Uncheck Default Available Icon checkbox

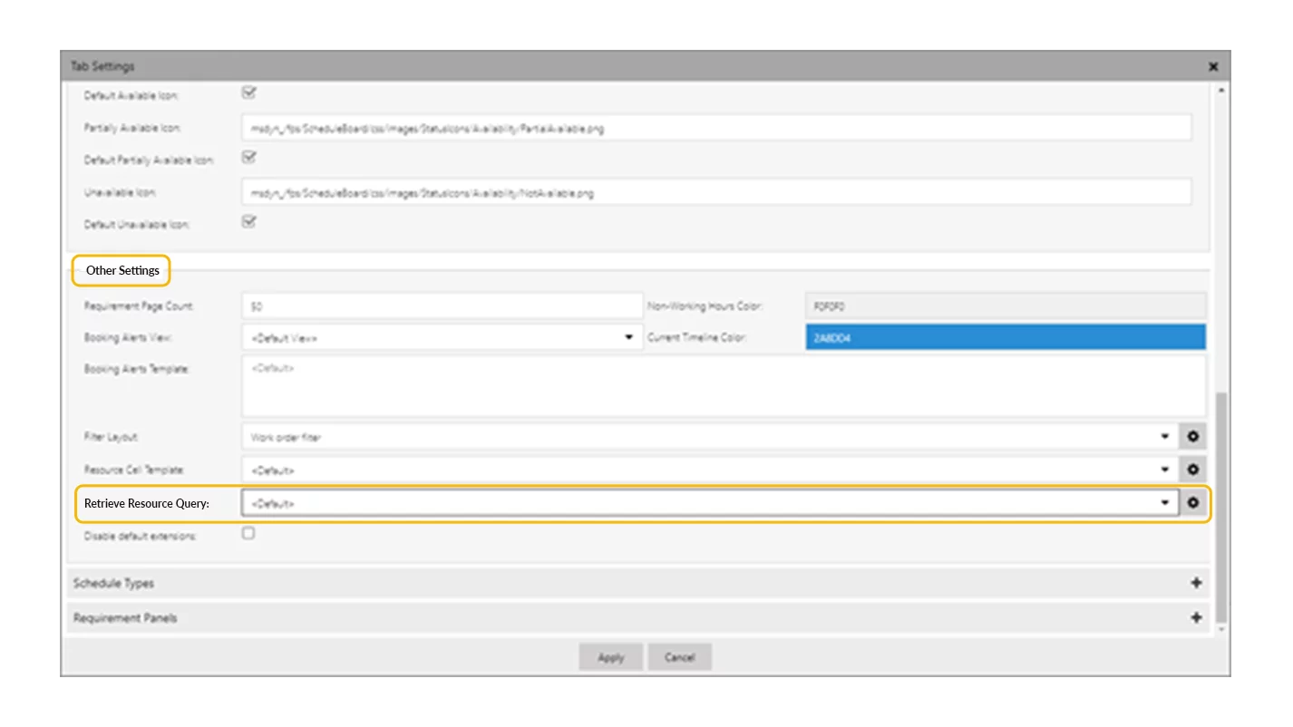click(x=249, y=92)
